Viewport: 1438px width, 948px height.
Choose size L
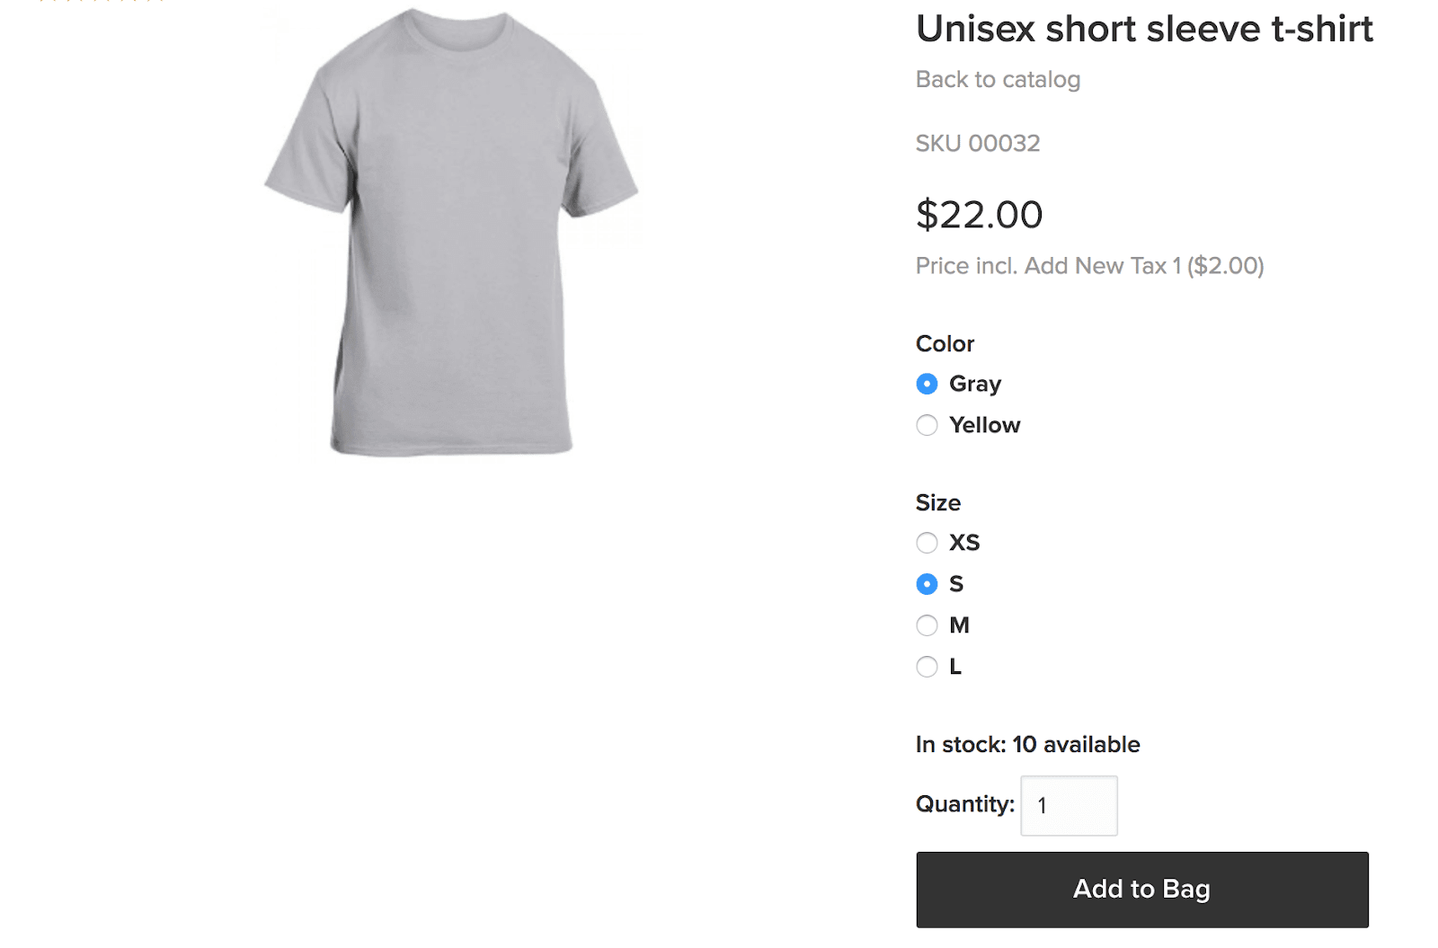pyautogui.click(x=927, y=667)
